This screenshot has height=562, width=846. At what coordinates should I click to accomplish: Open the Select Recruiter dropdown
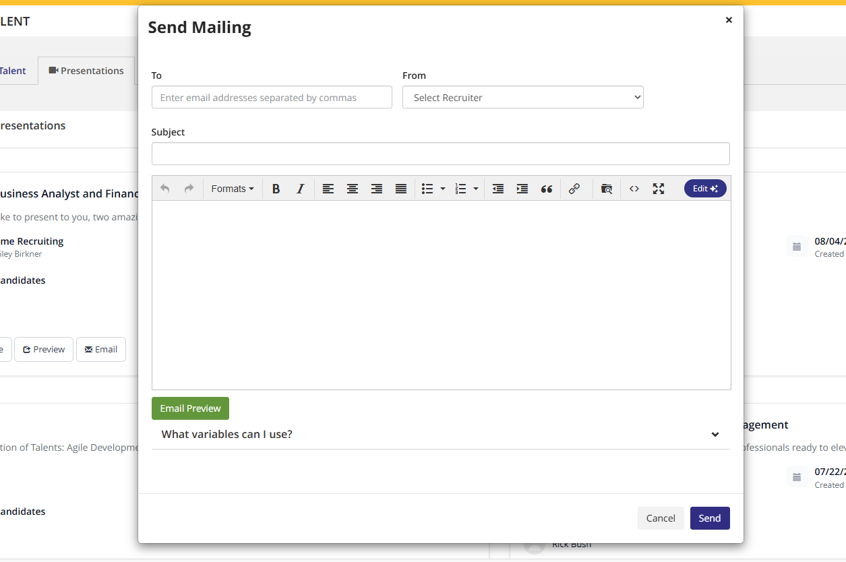pos(522,98)
